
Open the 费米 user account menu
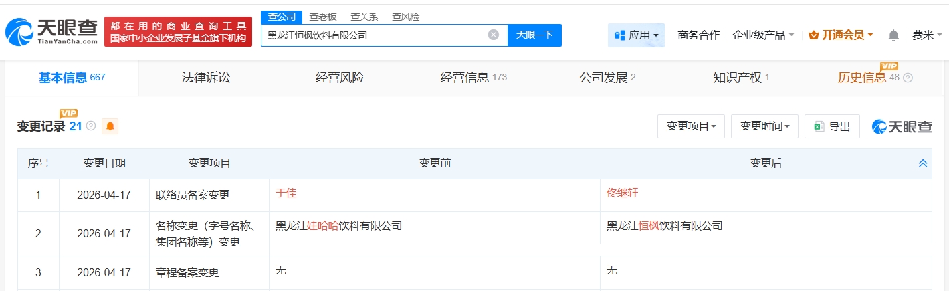point(927,35)
